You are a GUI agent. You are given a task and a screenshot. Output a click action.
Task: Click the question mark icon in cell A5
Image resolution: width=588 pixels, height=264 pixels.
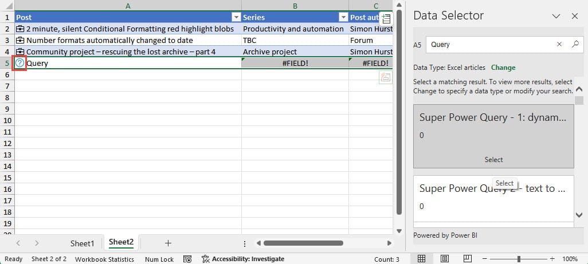(20, 63)
